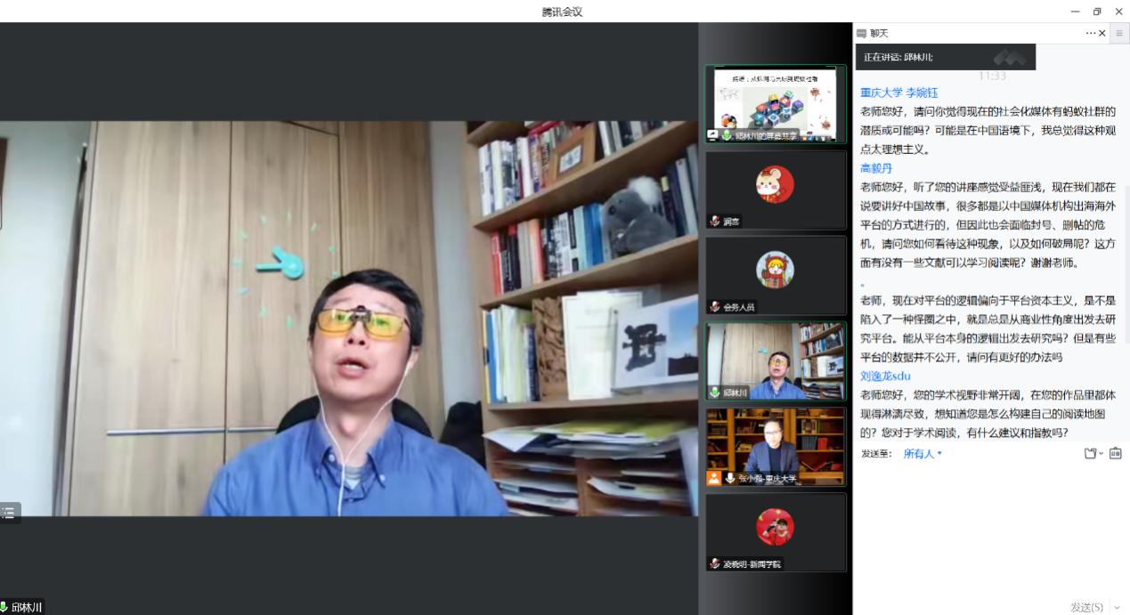1130x615 pixels.
Task: Close the 聊天 chat panel
Action: 1102,34
